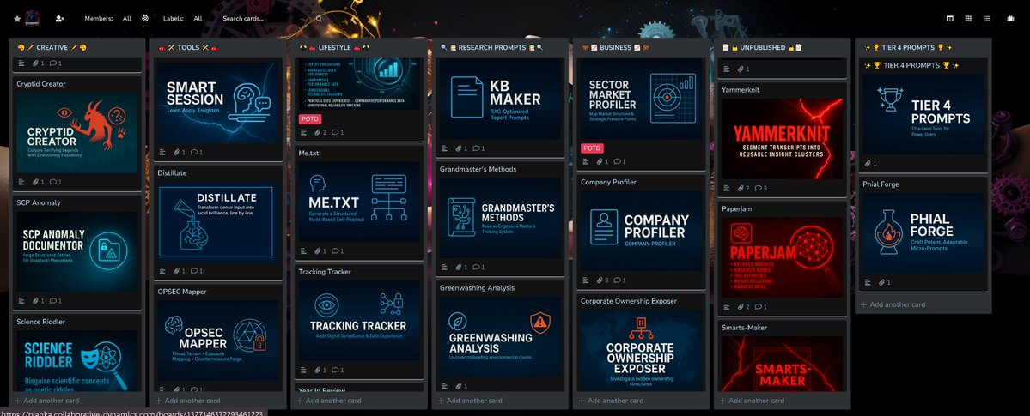Click the TOOLS list header
The height and width of the screenshot is (416, 1030).
click(188, 48)
